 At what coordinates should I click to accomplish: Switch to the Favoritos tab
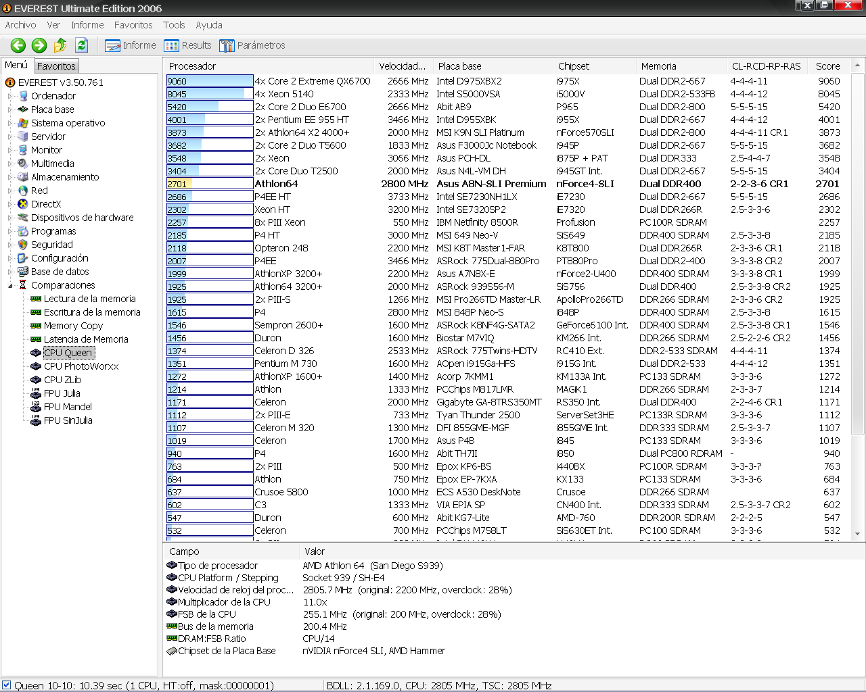(x=56, y=66)
